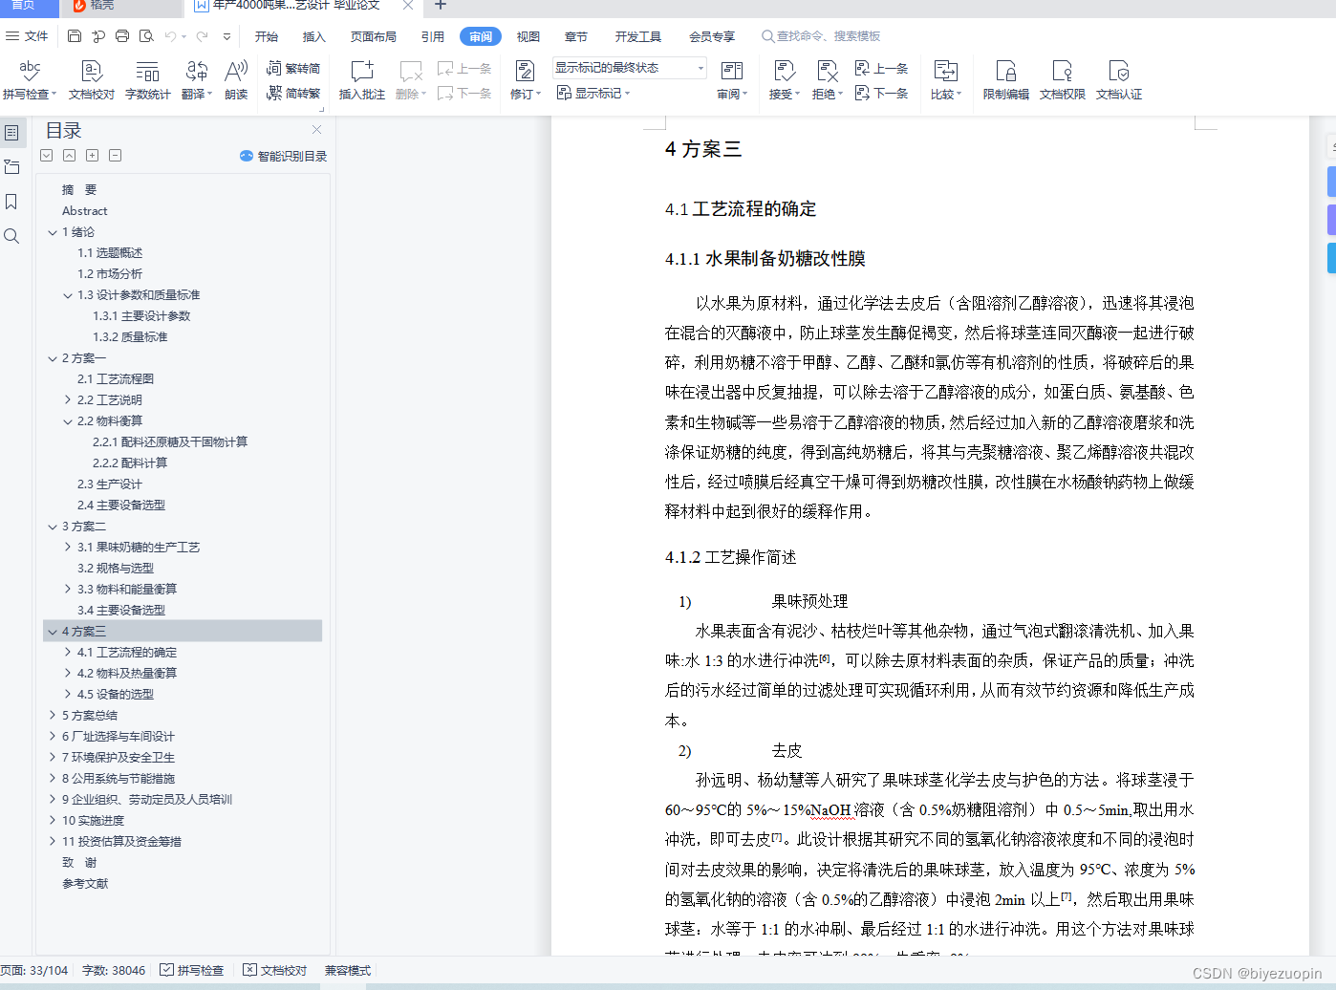Screen dimensions: 1336x990
Task: Click 显示标记 show markup
Action: 593,94
